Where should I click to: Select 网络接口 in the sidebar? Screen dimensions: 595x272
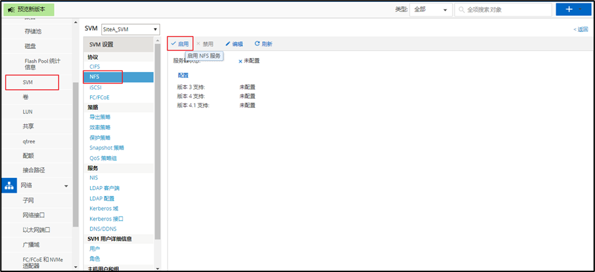34,215
